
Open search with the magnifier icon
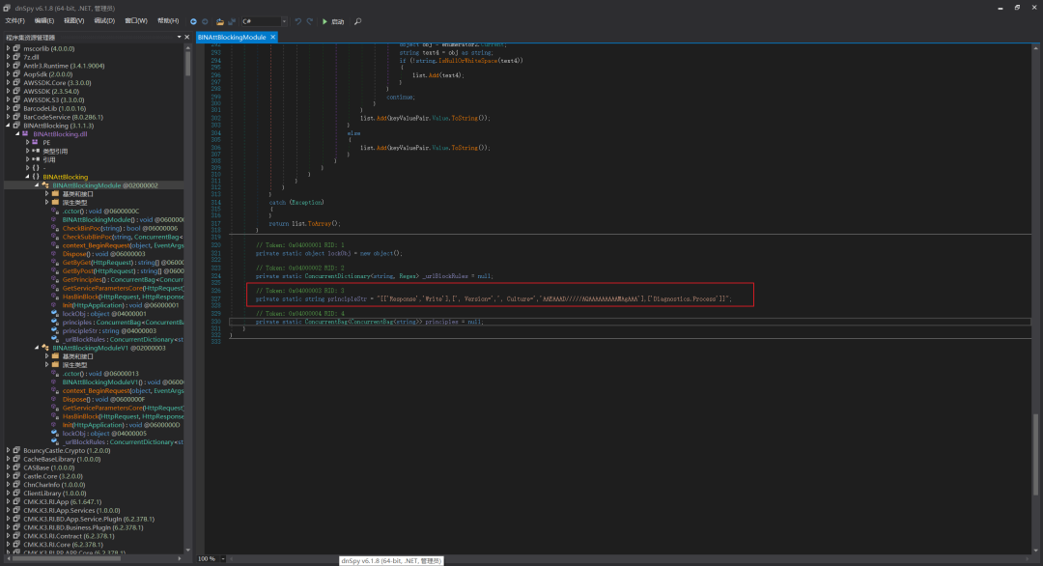pos(358,21)
